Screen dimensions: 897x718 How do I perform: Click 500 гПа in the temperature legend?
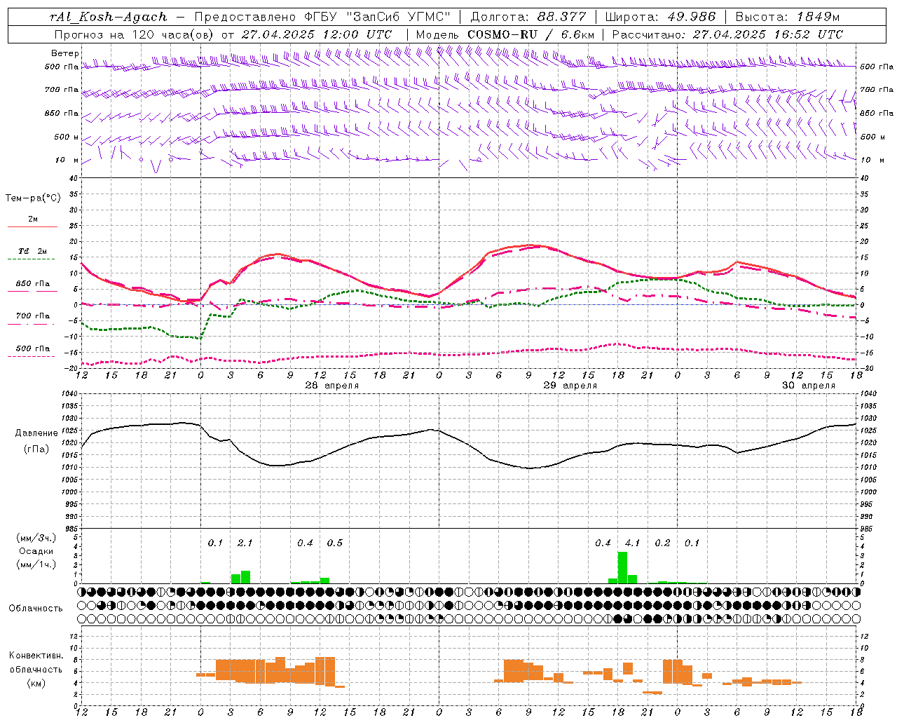point(33,348)
